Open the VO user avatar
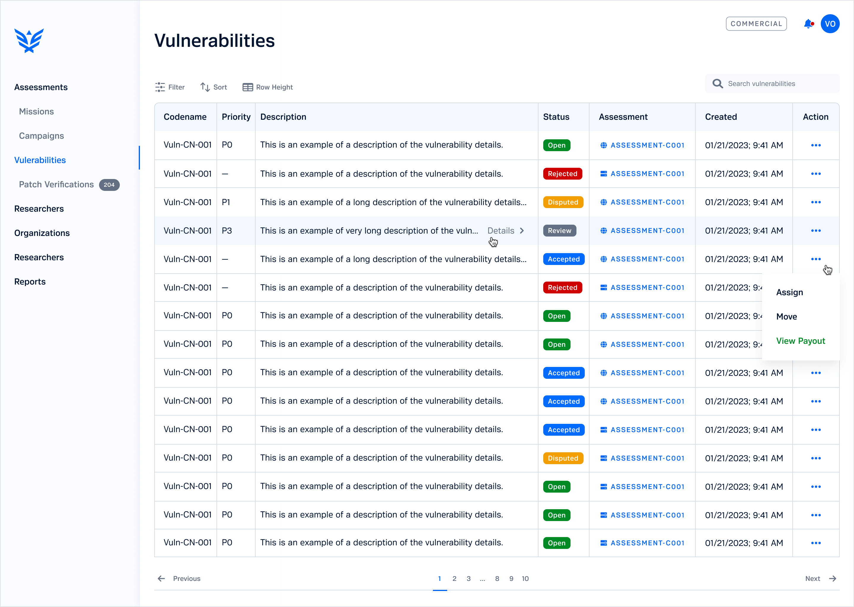 tap(830, 24)
